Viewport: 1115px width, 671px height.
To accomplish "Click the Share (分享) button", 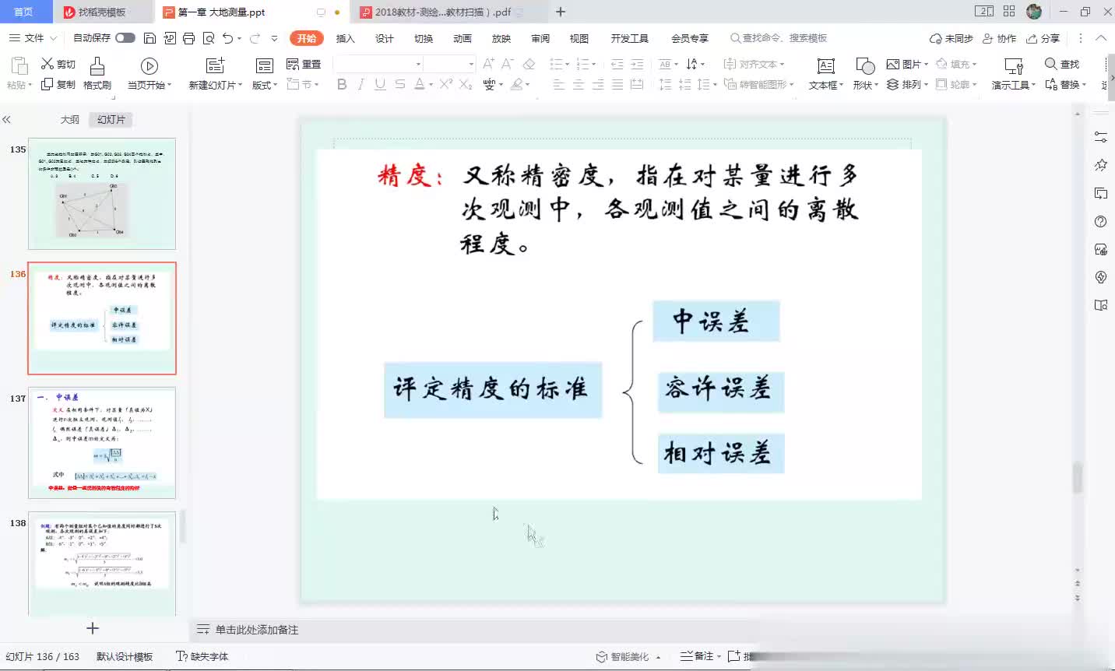I will (x=1043, y=38).
